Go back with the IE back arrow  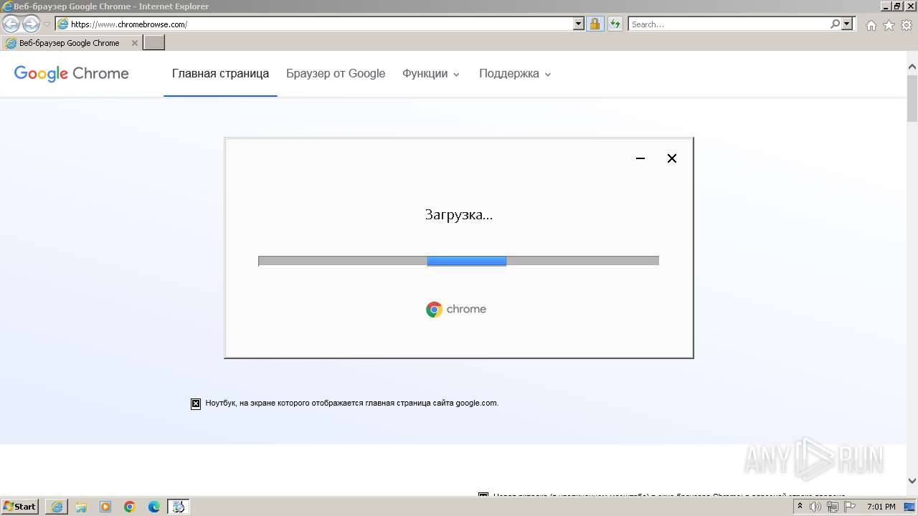click(x=11, y=24)
